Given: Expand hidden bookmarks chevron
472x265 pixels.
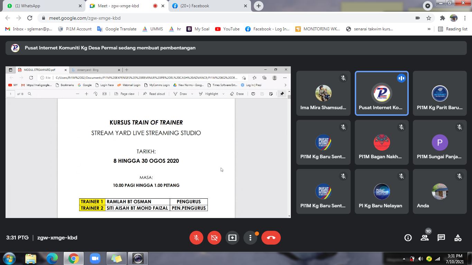Looking at the screenshot, I should point(429,29).
